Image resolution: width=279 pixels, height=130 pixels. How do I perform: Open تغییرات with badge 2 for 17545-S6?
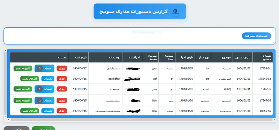pos(45,100)
